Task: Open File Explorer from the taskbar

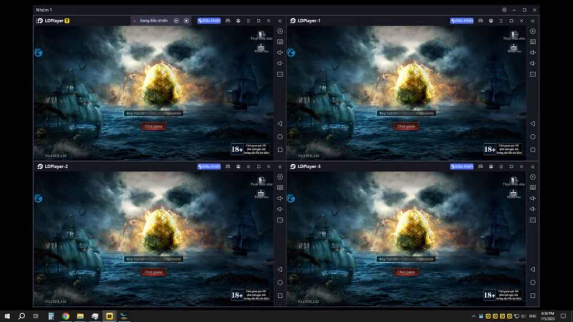Action: [81, 316]
